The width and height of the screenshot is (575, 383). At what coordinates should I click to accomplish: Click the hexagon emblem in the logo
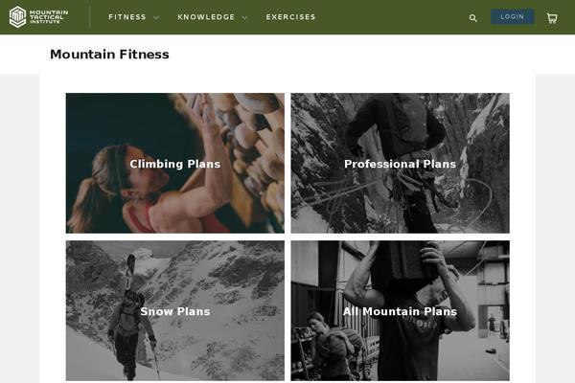point(17,17)
